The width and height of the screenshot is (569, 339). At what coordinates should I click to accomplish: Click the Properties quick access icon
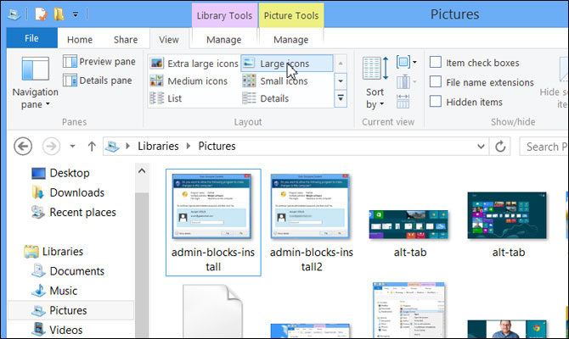point(41,14)
